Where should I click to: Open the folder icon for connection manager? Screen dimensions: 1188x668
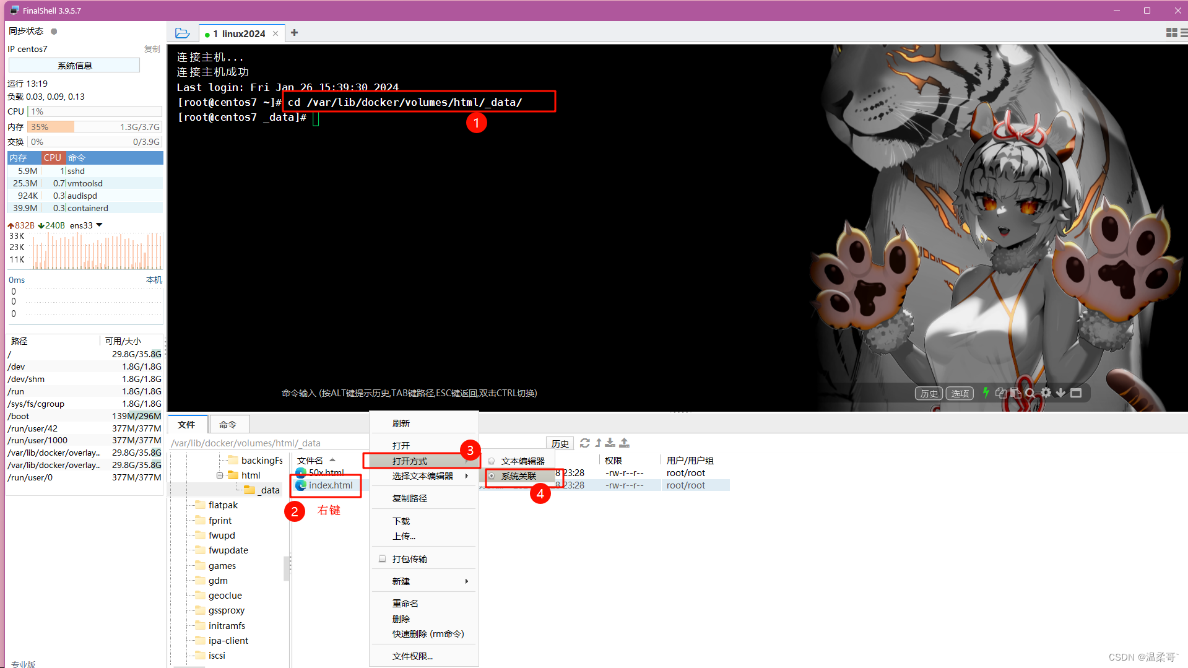point(182,33)
